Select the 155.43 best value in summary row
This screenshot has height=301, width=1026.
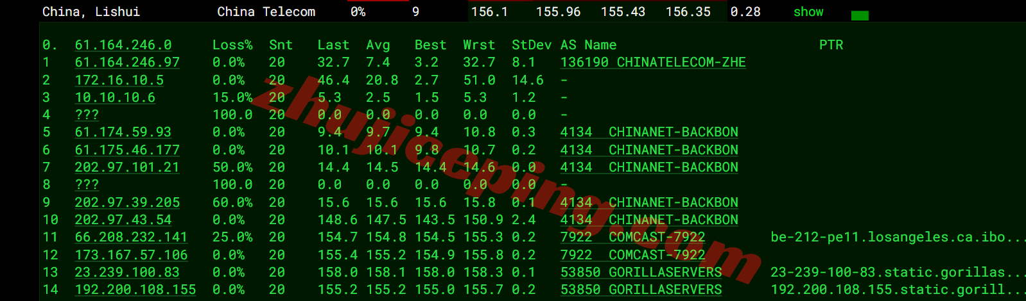coord(623,12)
